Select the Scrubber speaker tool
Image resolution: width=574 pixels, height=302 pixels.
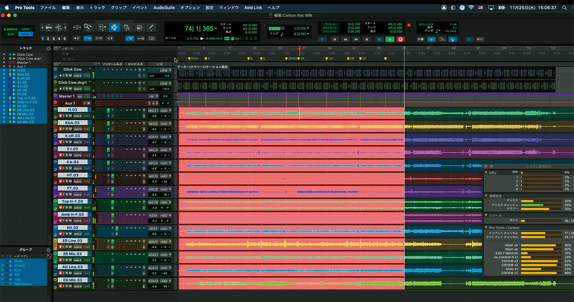pyautogui.click(x=140, y=27)
